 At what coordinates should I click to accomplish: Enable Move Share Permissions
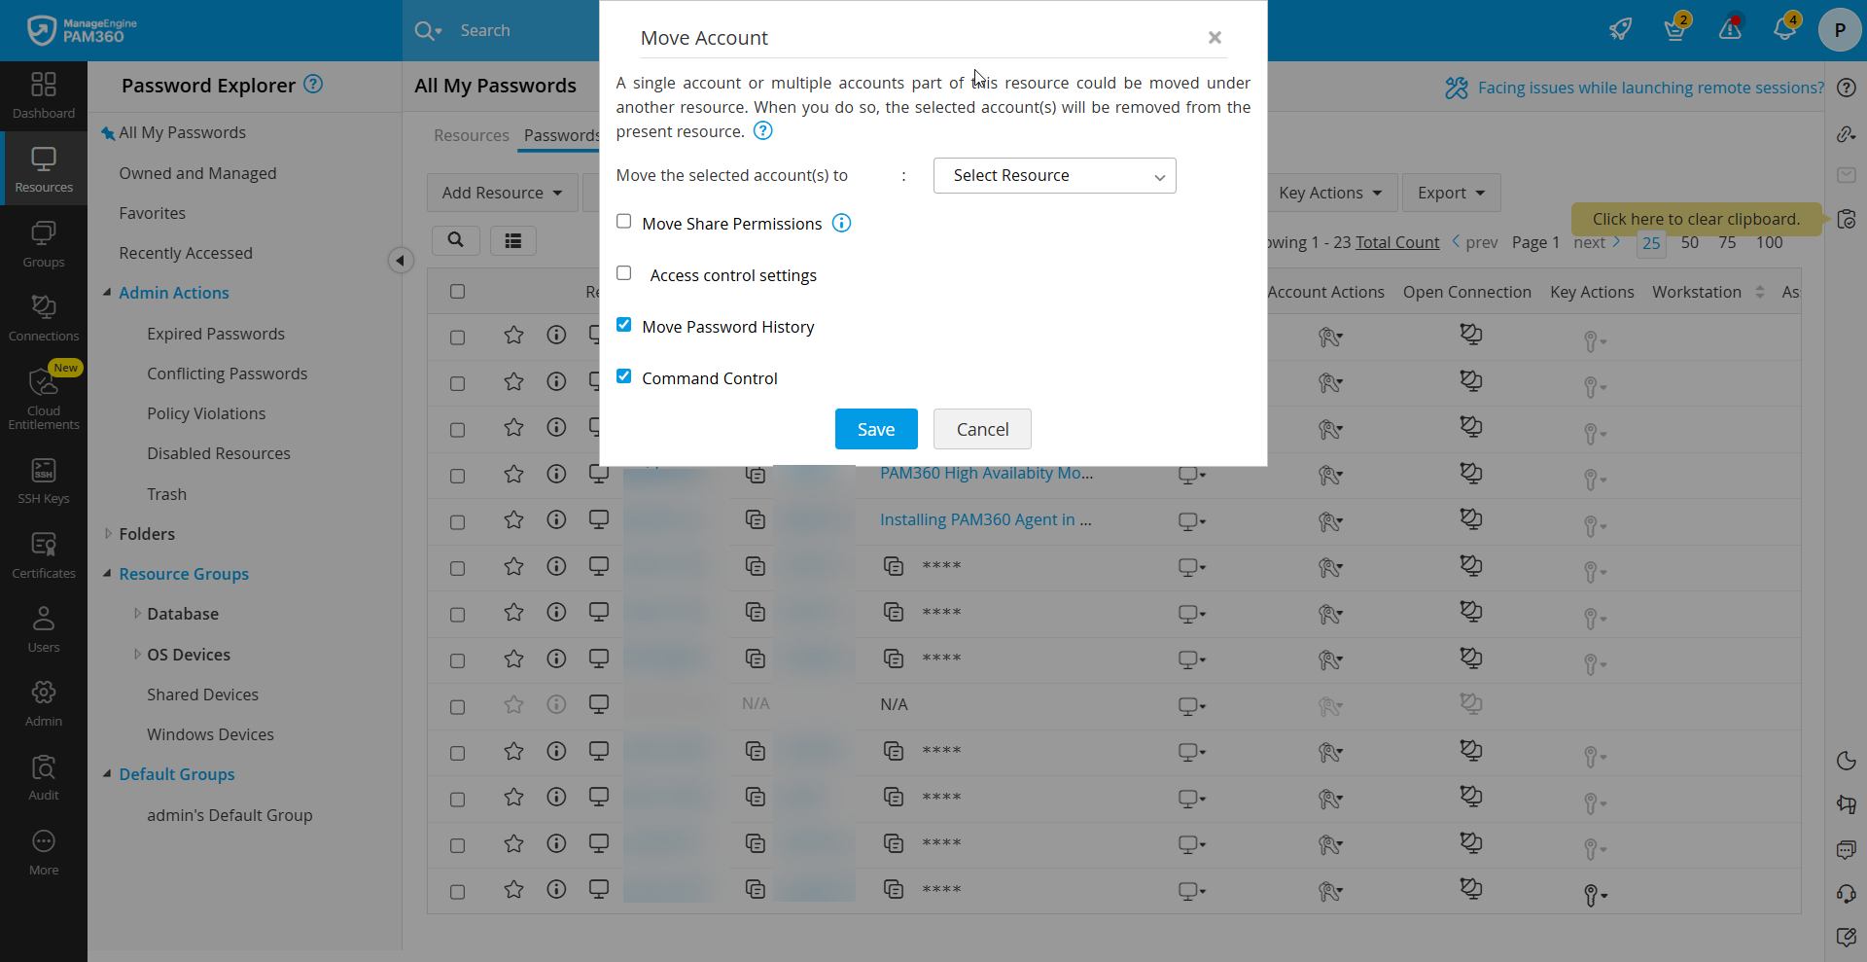(623, 222)
